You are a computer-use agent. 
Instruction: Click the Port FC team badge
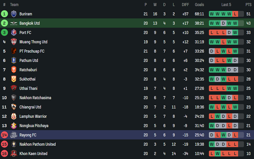pos(14,32)
